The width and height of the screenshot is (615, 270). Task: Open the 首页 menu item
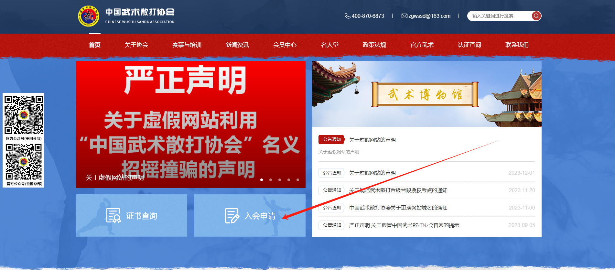95,45
